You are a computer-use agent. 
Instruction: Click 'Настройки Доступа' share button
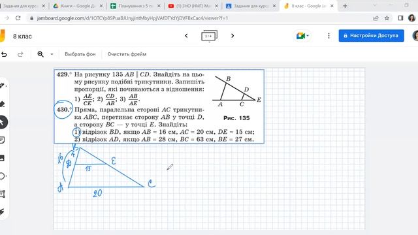(x=372, y=36)
